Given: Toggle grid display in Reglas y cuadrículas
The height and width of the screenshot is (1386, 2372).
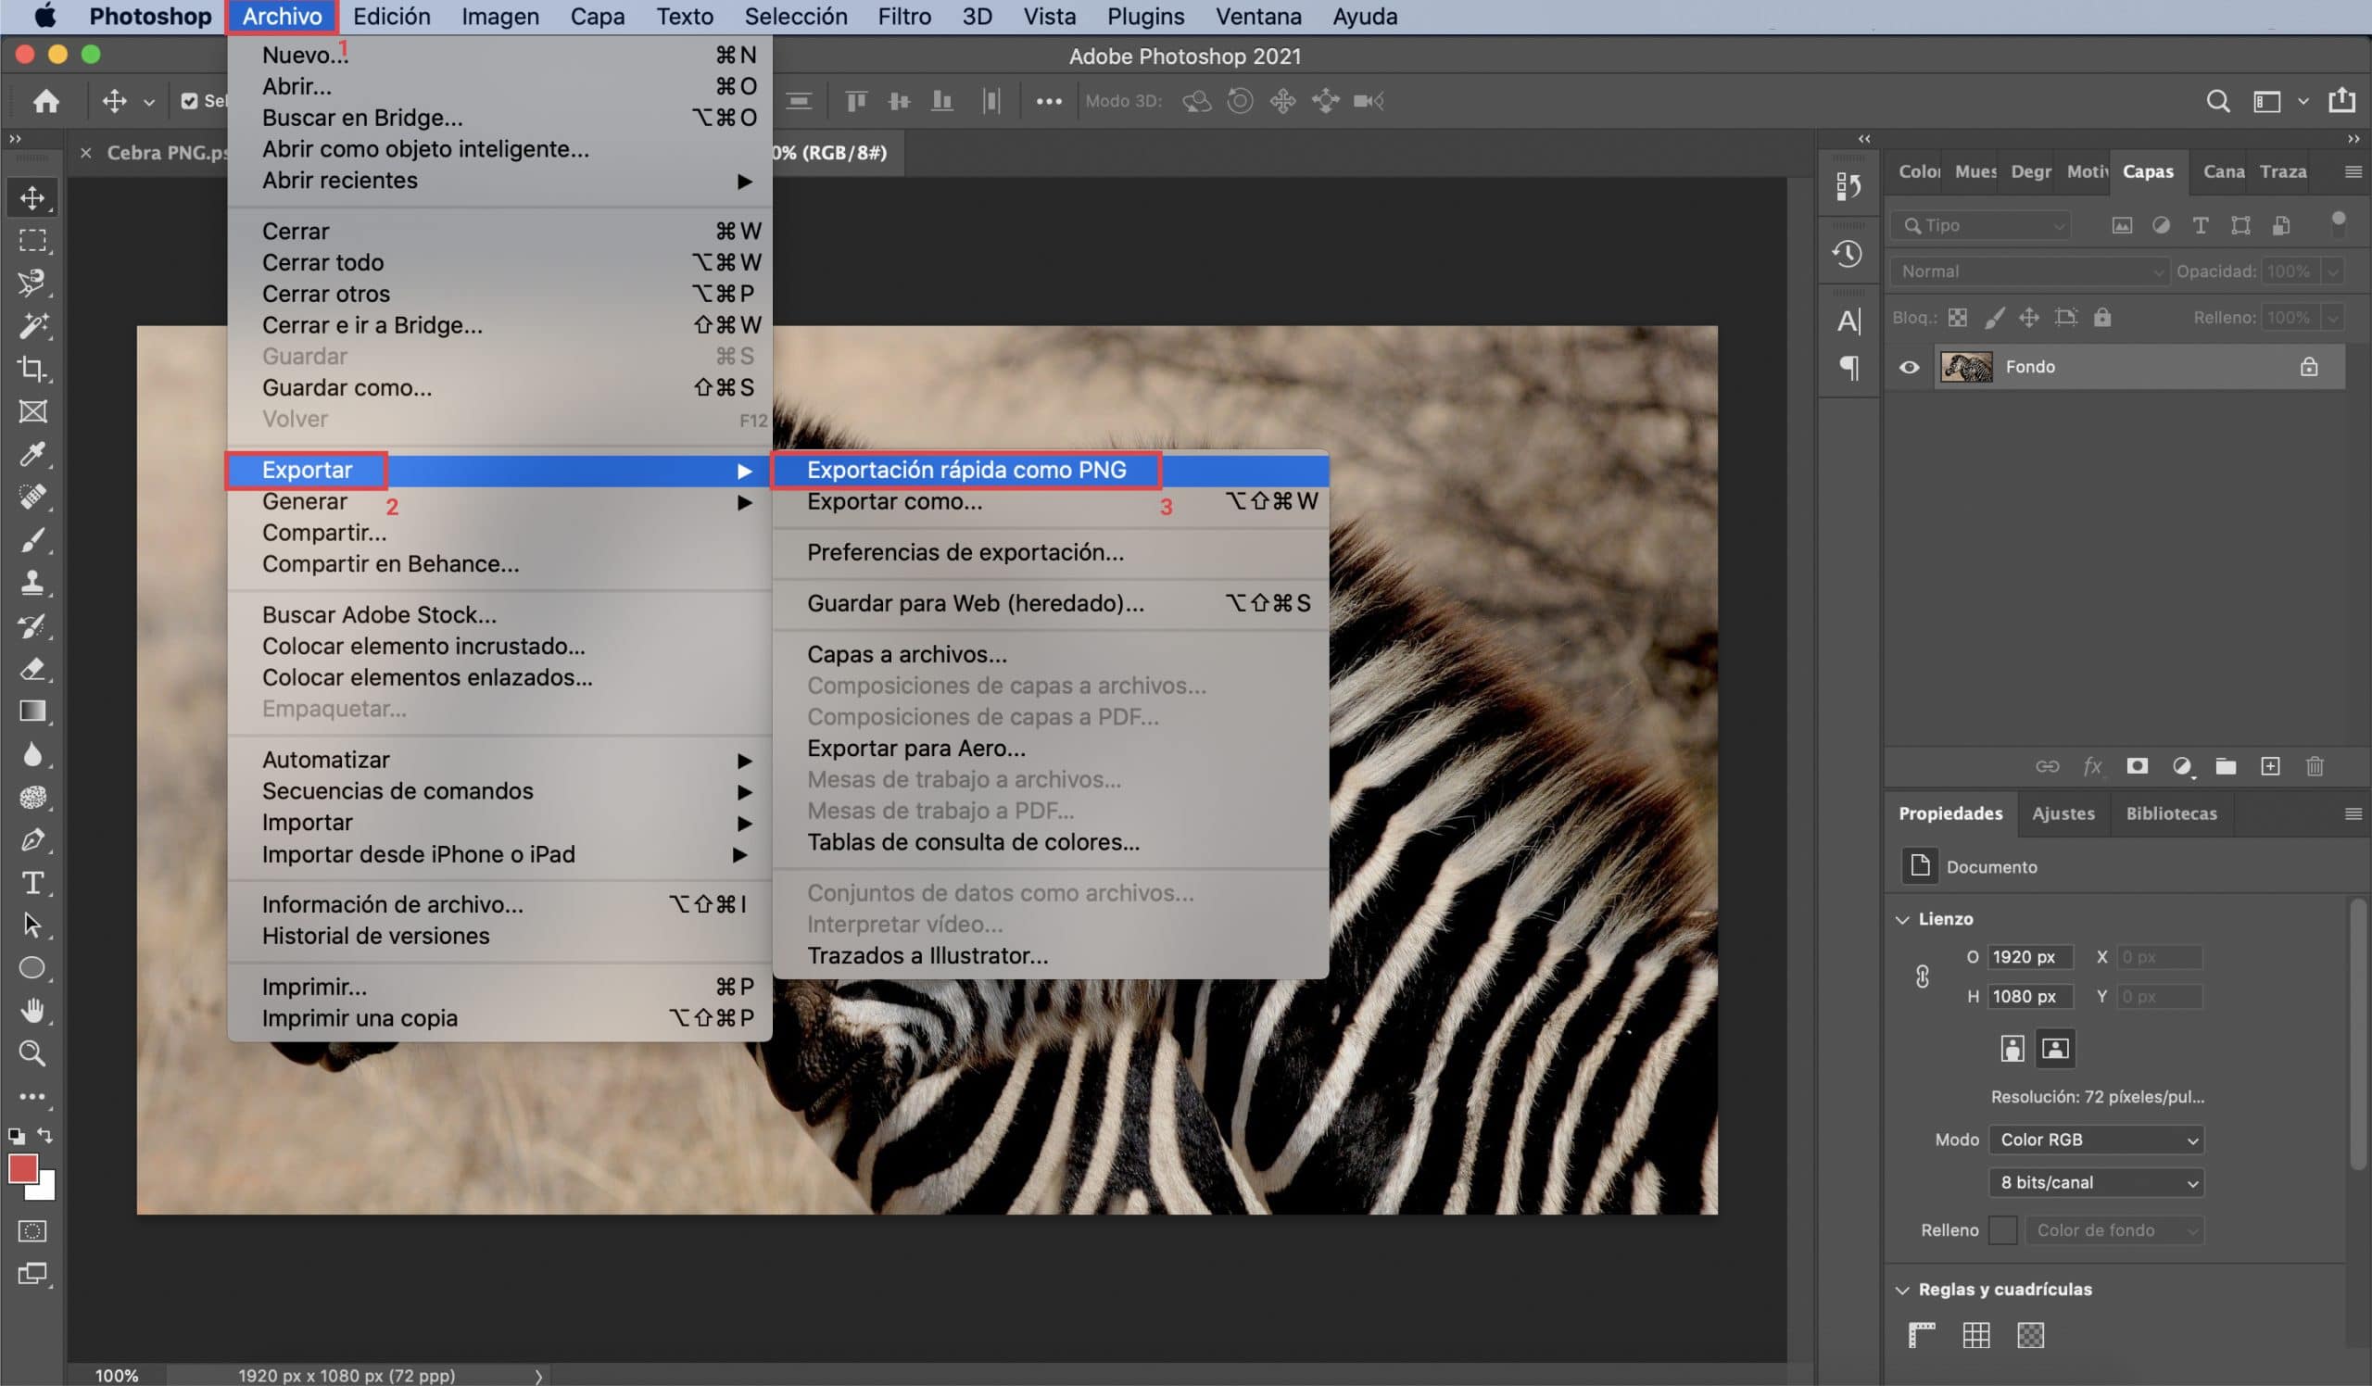Looking at the screenshot, I should tap(1976, 1335).
